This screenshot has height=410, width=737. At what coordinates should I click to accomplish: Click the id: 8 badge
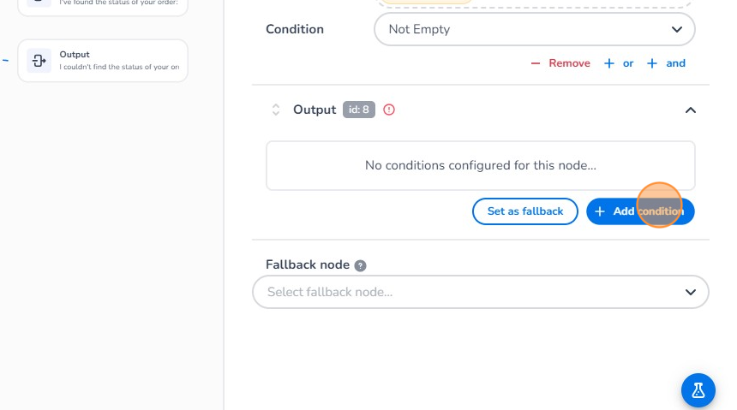pyautogui.click(x=359, y=110)
